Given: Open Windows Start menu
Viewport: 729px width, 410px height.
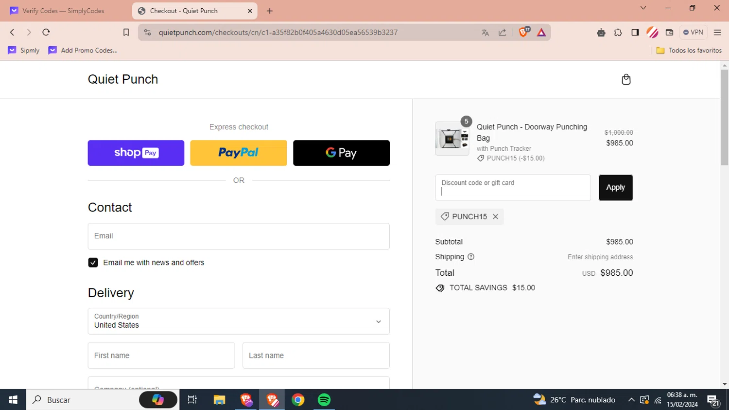Looking at the screenshot, I should [x=13, y=400].
